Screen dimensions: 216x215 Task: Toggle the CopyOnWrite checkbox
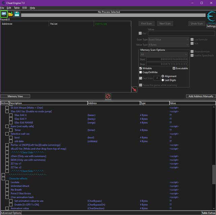click(x=140, y=72)
